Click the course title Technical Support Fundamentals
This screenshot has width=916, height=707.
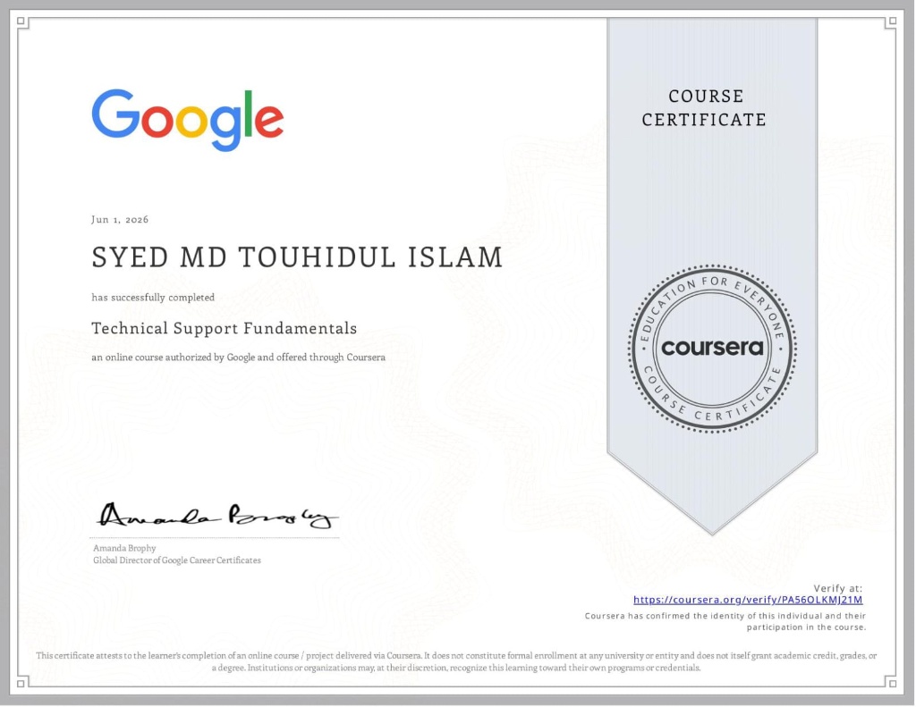tap(224, 329)
